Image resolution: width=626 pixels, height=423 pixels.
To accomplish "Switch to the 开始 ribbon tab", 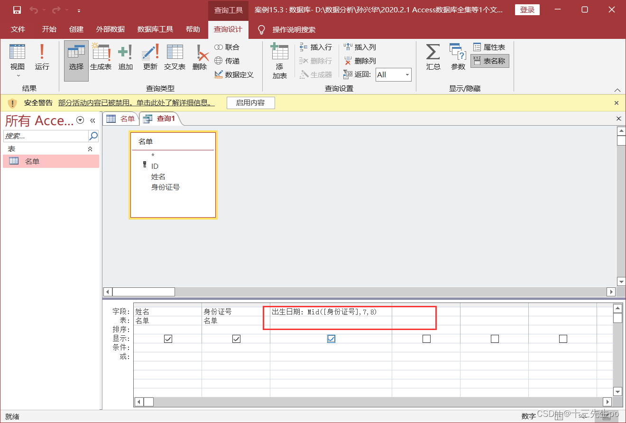I will 49,29.
